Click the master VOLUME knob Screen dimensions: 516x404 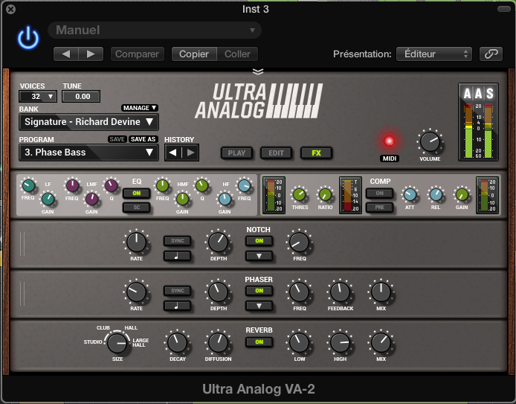pos(430,141)
